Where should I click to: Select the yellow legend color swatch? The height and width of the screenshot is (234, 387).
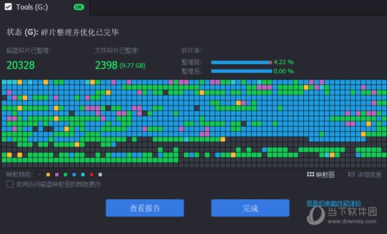(48, 175)
